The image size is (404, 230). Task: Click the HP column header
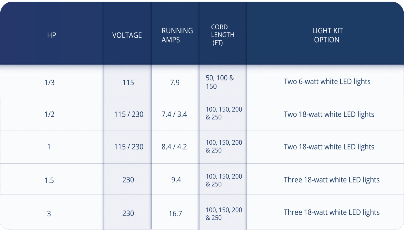click(x=52, y=35)
